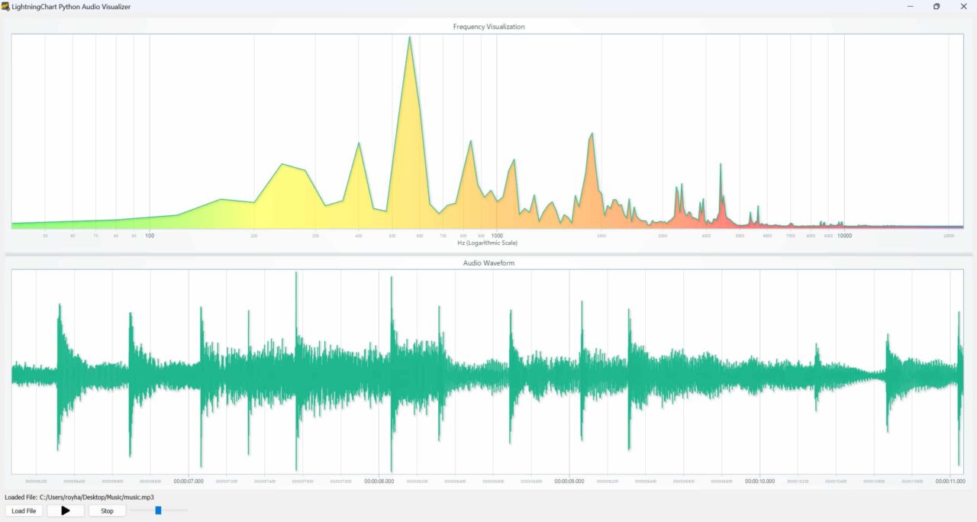Click the 00:00:07.000 time axis marker

coord(189,482)
